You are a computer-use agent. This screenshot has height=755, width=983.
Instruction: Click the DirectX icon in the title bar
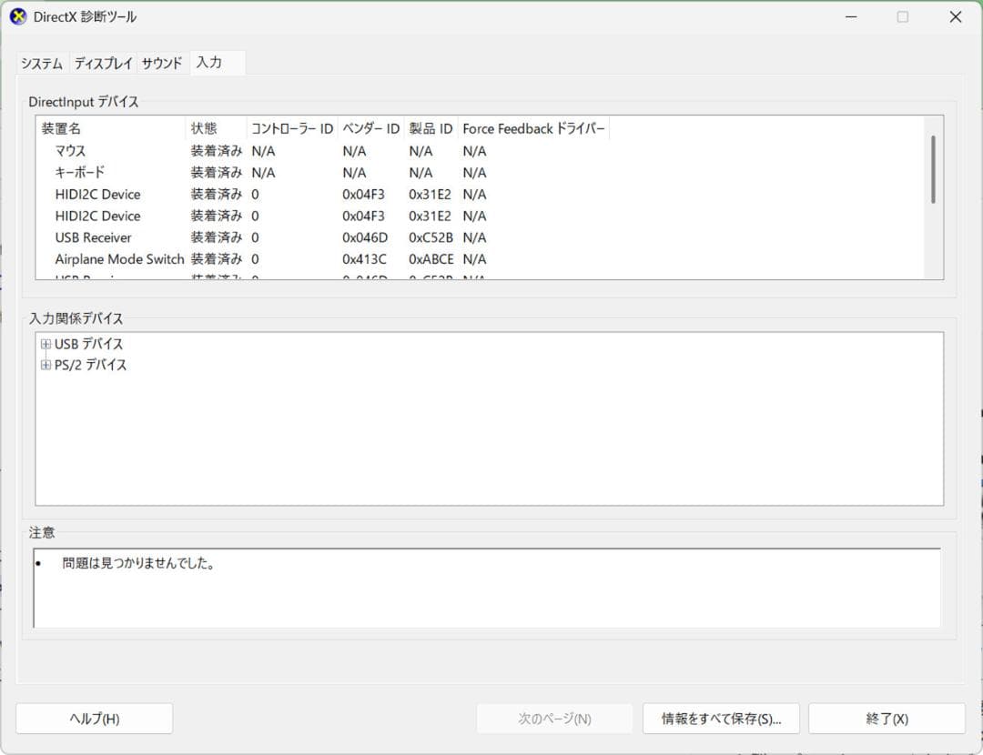point(16,15)
